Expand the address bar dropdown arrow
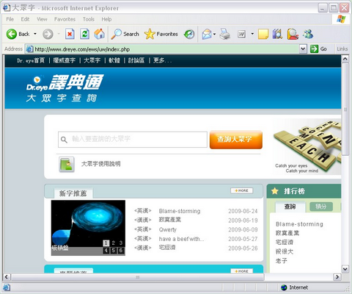 303,49
